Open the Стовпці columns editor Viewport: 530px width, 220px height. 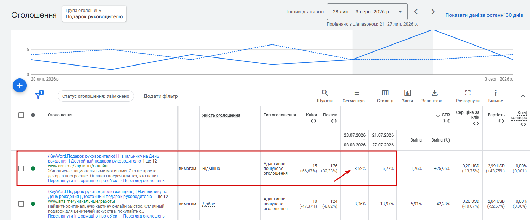tap(385, 96)
